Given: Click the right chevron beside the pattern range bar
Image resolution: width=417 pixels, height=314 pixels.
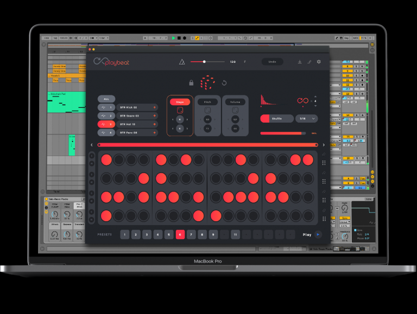Looking at the screenshot, I should pos(324,145).
